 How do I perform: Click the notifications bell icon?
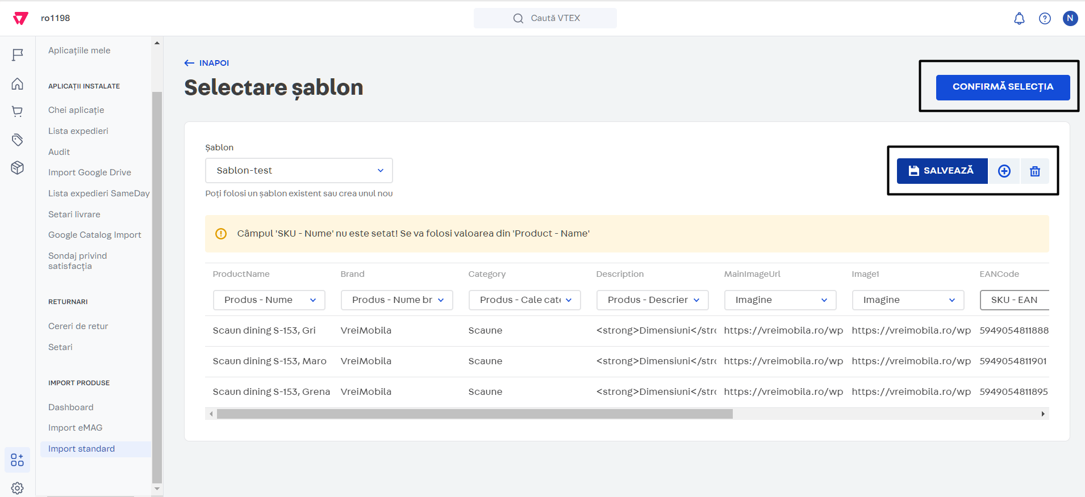click(1019, 19)
